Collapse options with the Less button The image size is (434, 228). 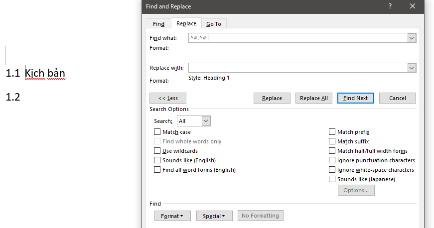168,98
